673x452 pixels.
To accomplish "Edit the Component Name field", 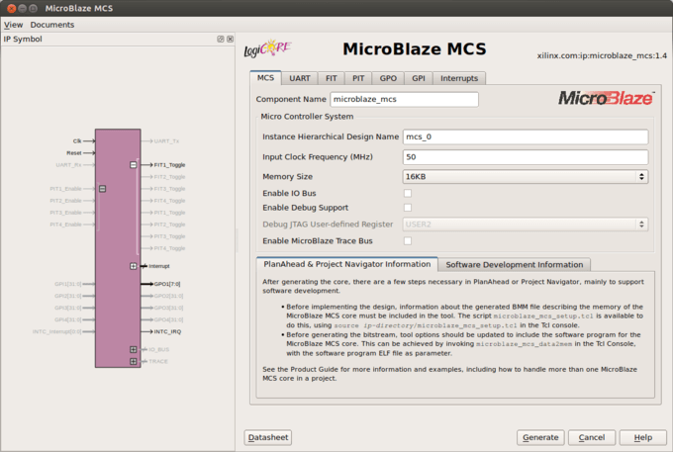I will pos(405,100).
